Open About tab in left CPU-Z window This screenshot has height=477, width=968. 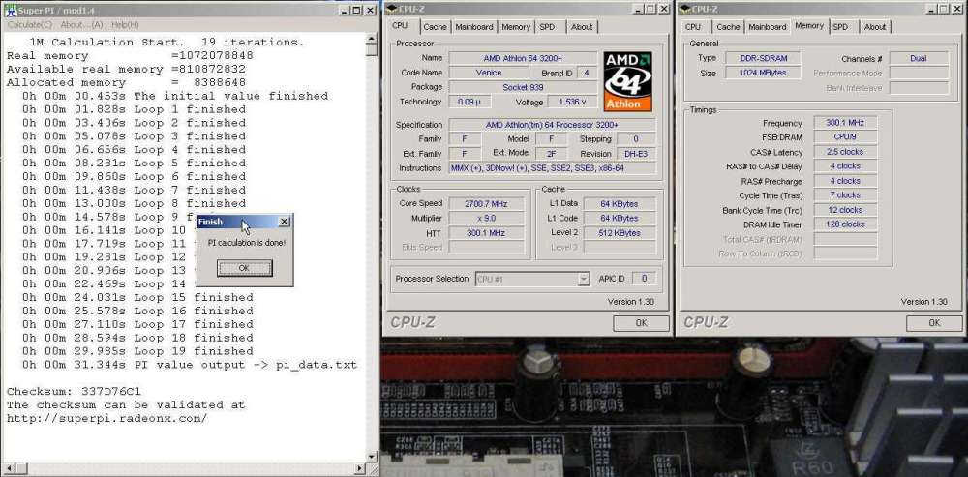coord(582,27)
